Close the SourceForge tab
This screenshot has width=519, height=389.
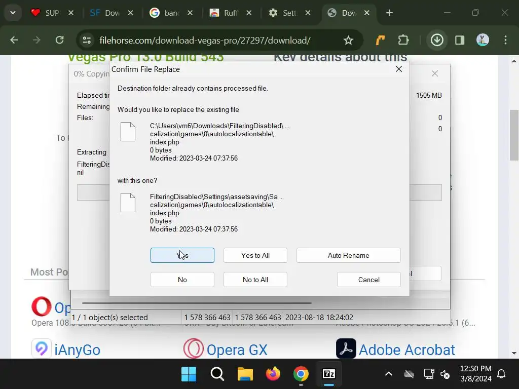point(130,13)
